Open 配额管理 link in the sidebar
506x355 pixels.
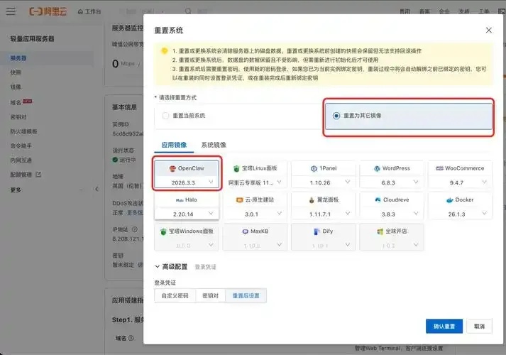pyautogui.click(x=21, y=175)
